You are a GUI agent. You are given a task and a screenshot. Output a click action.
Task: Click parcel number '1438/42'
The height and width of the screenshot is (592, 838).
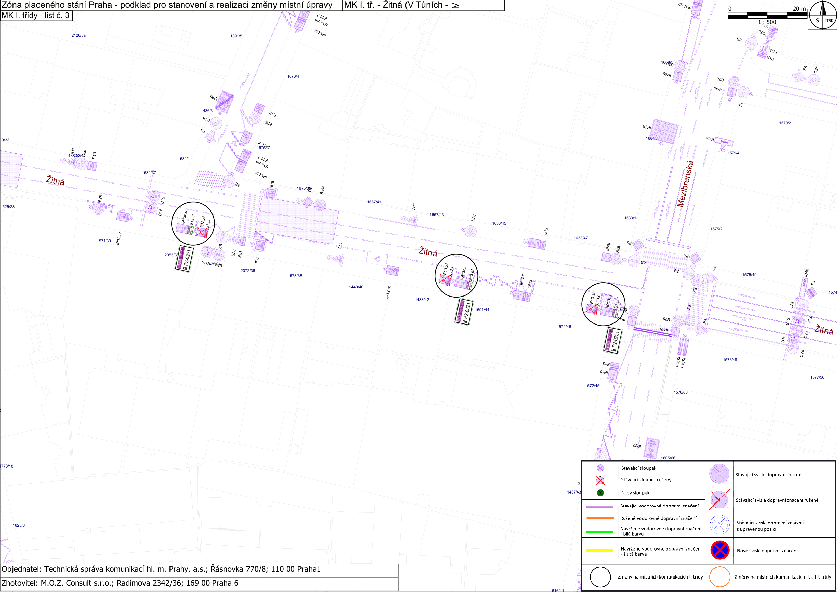422,300
